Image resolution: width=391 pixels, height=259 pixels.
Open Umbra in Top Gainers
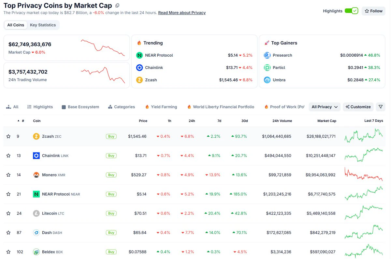[x=279, y=80]
